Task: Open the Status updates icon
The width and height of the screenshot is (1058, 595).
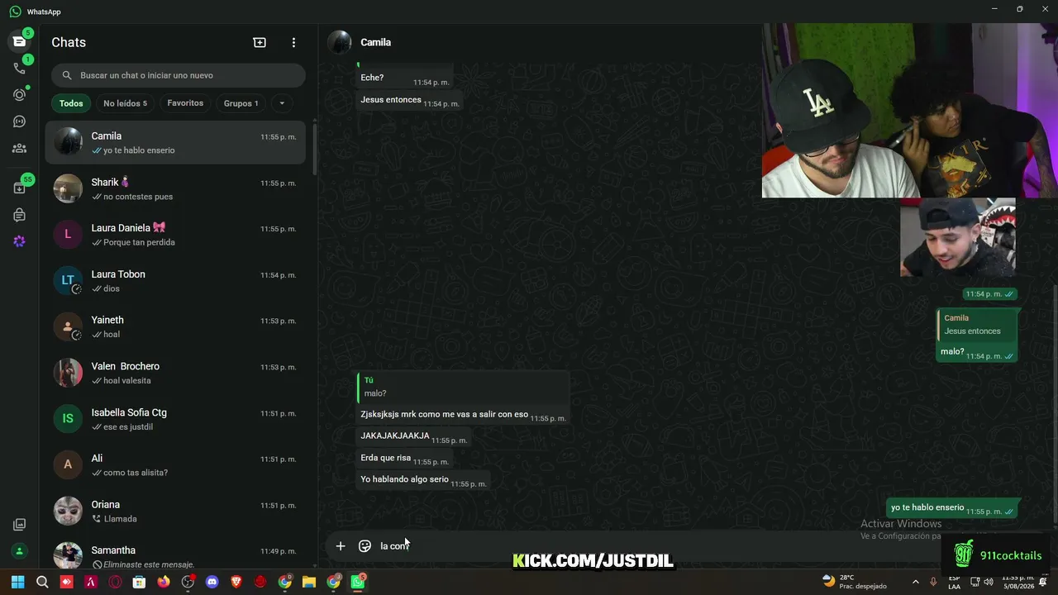Action: tap(19, 95)
